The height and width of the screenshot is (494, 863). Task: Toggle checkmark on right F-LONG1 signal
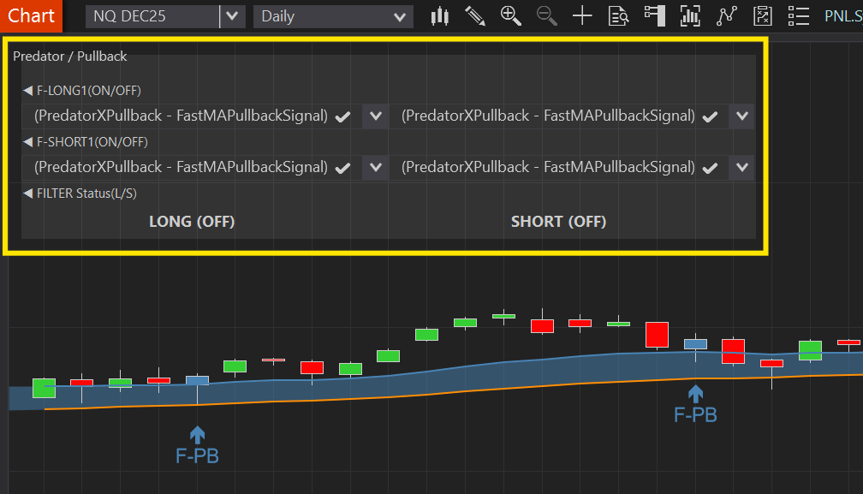(710, 116)
